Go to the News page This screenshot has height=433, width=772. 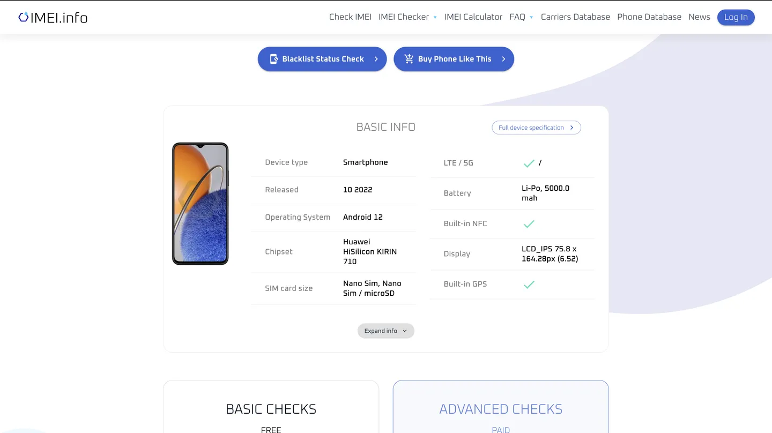point(699,17)
